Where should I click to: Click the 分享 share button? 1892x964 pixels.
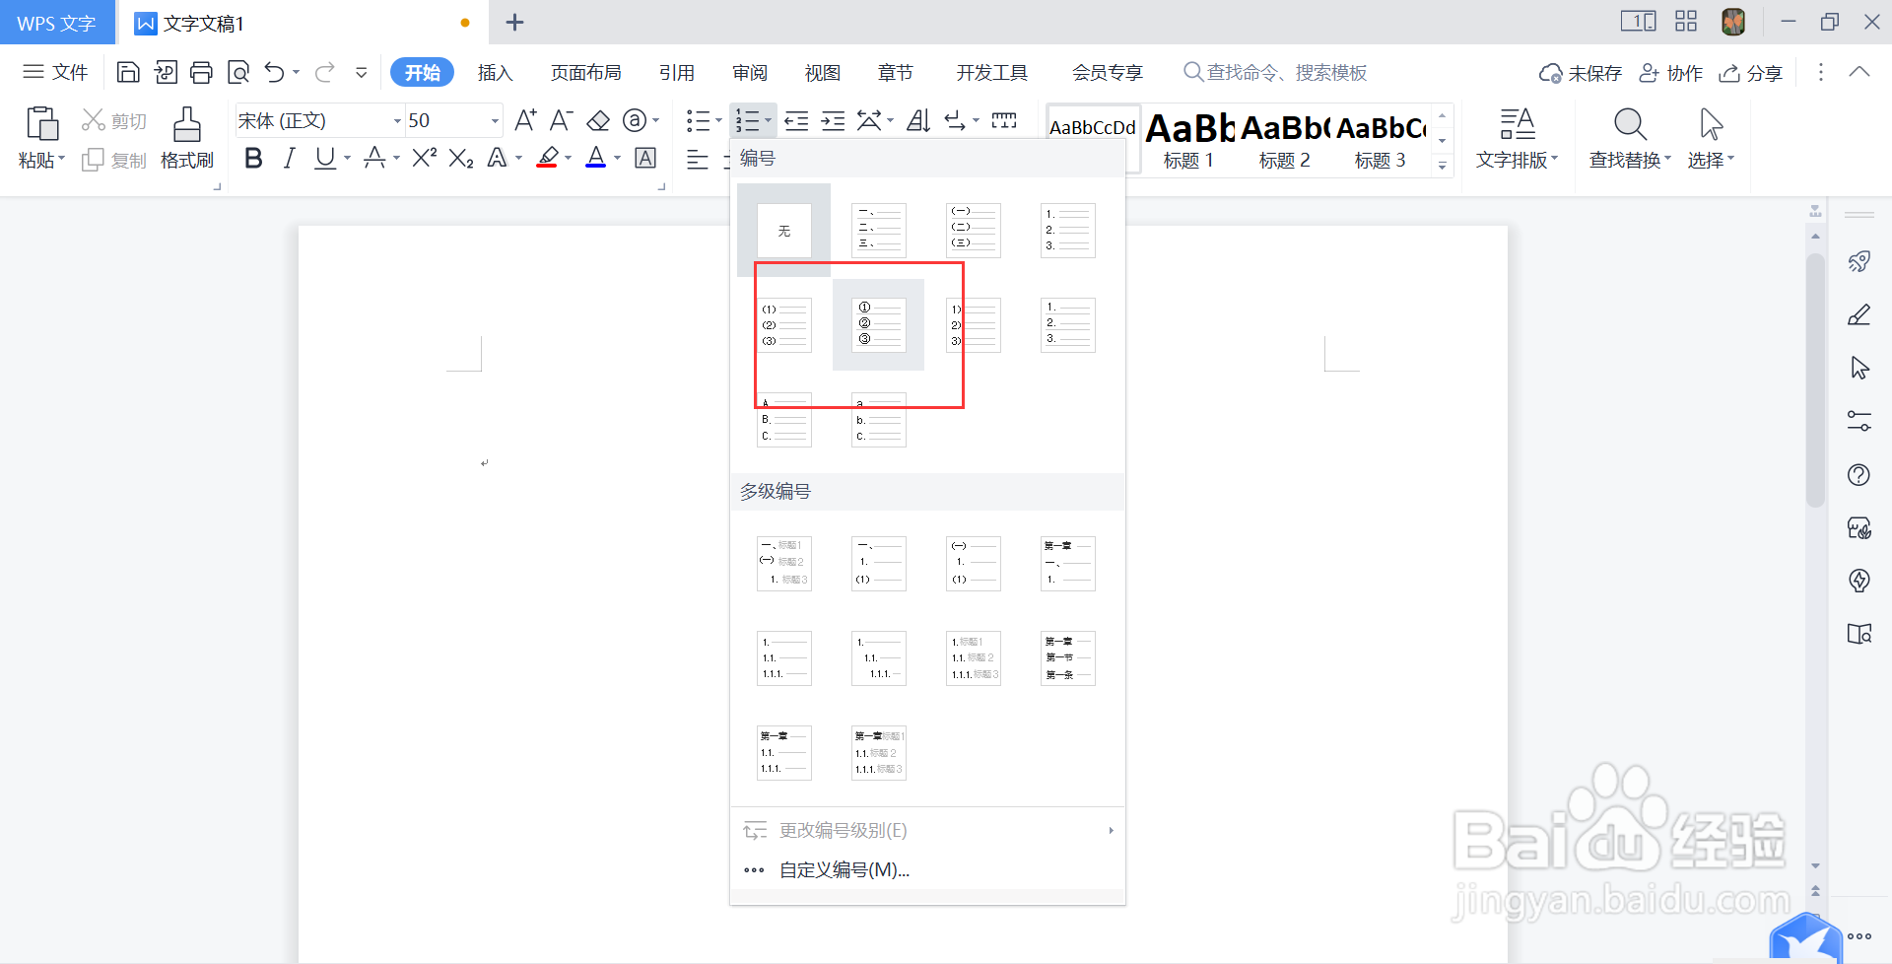[x=1751, y=73]
